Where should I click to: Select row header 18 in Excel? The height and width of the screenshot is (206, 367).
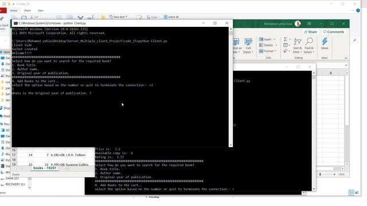click(14, 160)
